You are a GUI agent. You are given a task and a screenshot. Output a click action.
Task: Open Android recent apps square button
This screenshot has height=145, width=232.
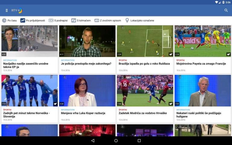tap(139, 141)
